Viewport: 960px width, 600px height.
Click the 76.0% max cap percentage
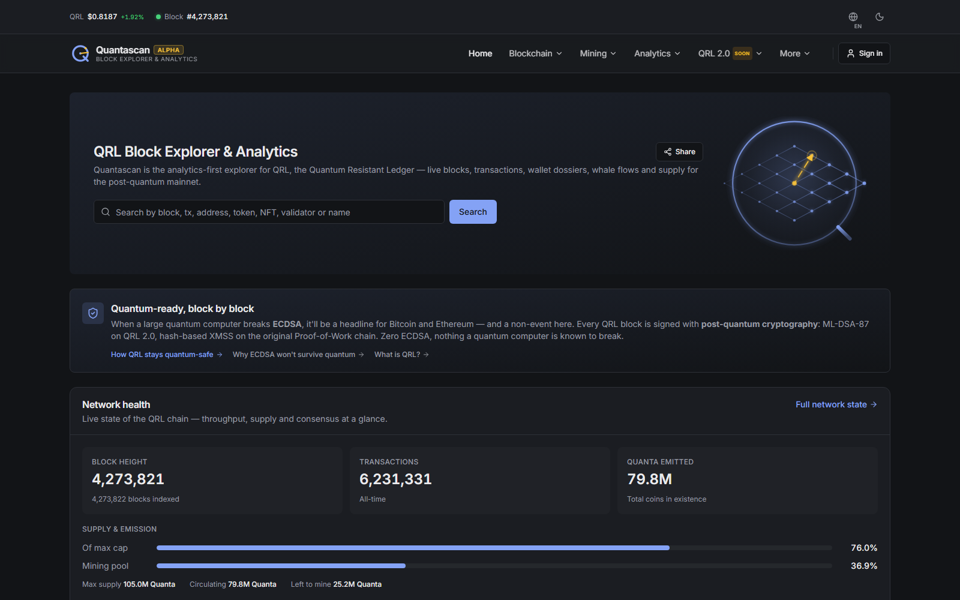pos(864,548)
